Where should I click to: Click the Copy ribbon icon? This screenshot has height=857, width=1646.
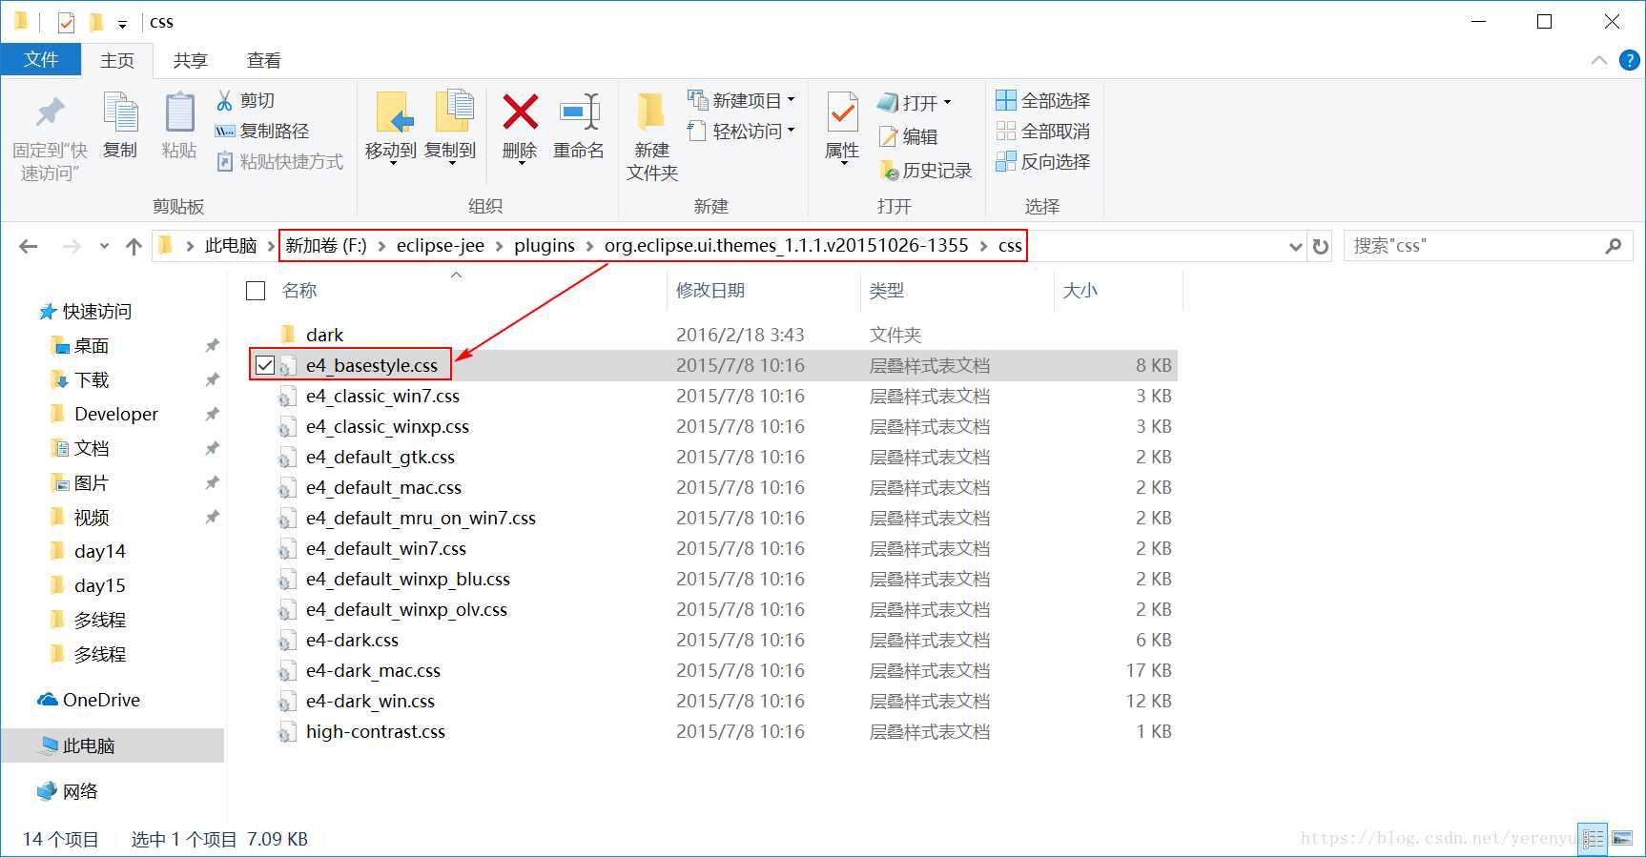click(x=121, y=113)
